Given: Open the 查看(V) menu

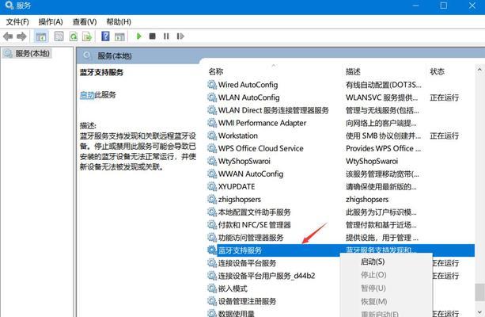Looking at the screenshot, I should pyautogui.click(x=85, y=22).
